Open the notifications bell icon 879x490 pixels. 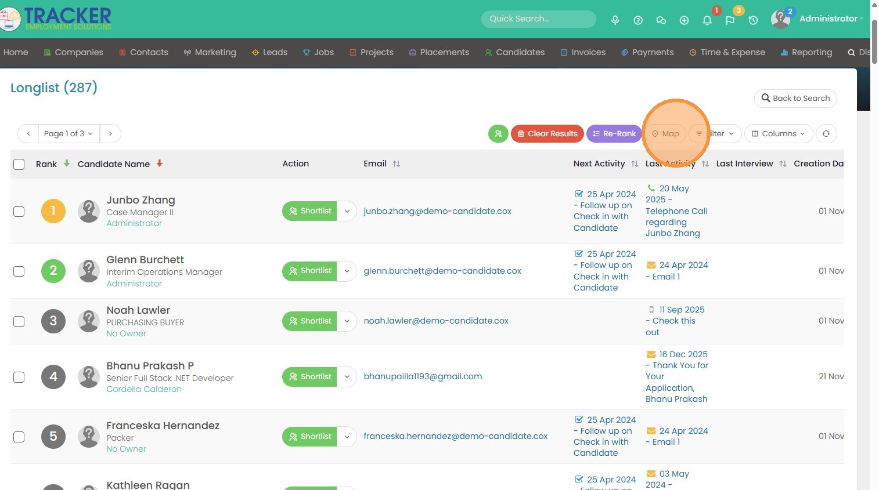pyautogui.click(x=707, y=20)
